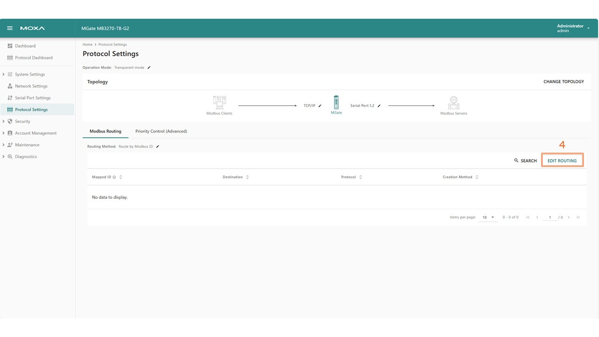599x337 pixels.
Task: Edit Serial Port 1,2 settings pencil
Action: pos(379,106)
